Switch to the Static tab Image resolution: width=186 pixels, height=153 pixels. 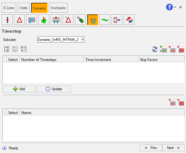point(23,8)
